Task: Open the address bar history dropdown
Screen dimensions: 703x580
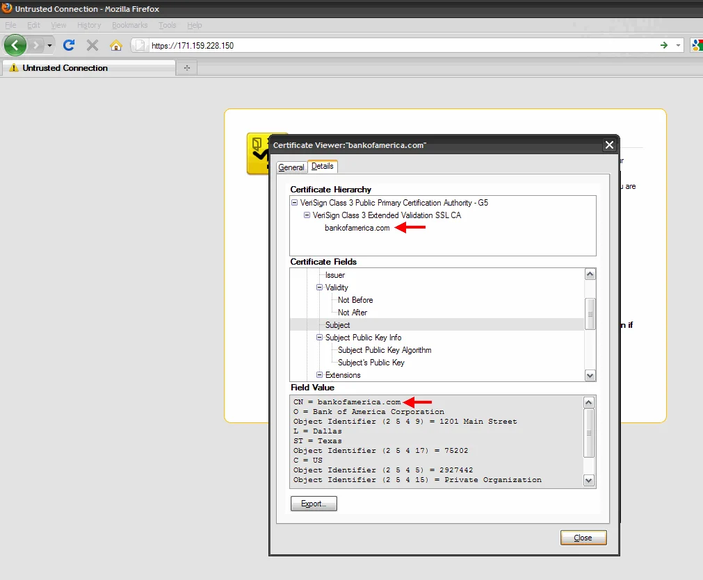Action: tap(679, 45)
